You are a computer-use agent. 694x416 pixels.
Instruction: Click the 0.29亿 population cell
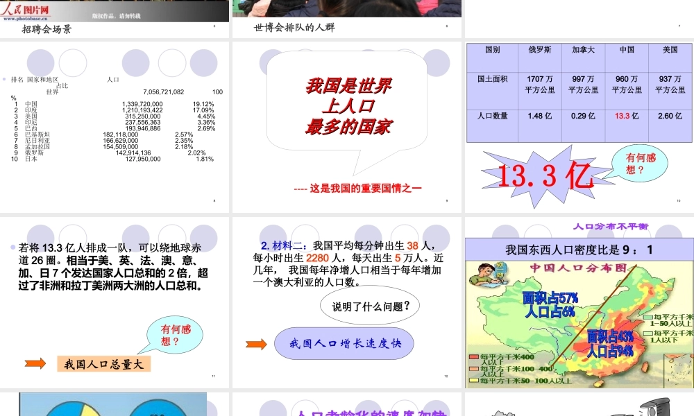(583, 125)
